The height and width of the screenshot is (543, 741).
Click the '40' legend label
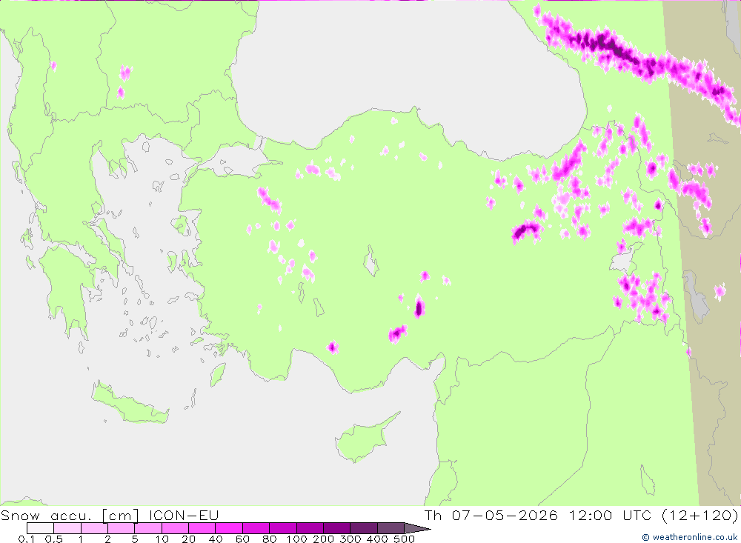coord(216,539)
